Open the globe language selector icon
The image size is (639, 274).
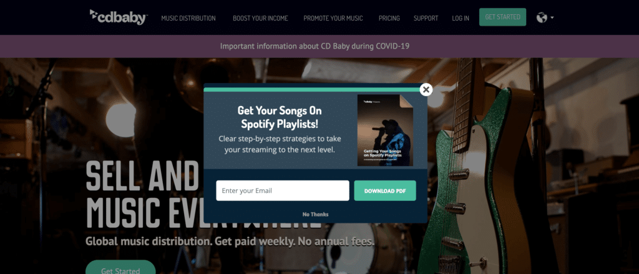(542, 17)
